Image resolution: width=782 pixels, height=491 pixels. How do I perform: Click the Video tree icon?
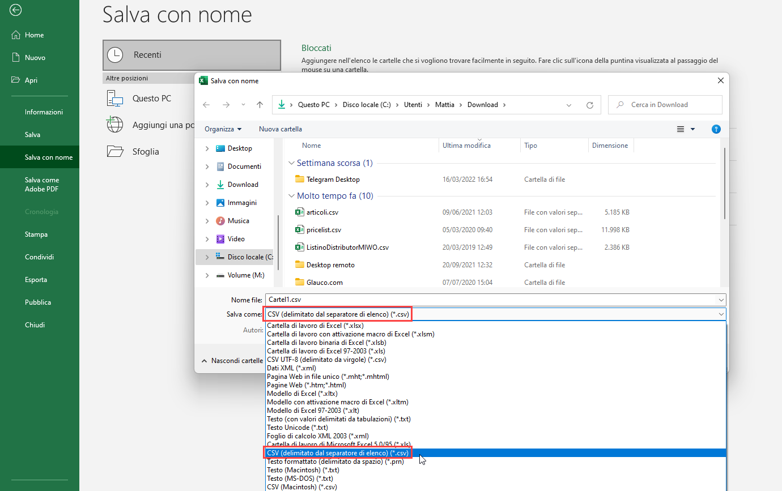[220, 239]
